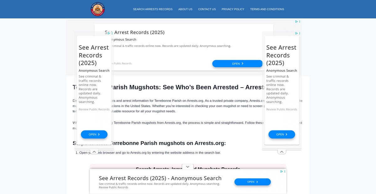This screenshot has width=376, height=194.
Task: Click Anonymous Search subtitle in left sidebar ad
Action: point(94,70)
